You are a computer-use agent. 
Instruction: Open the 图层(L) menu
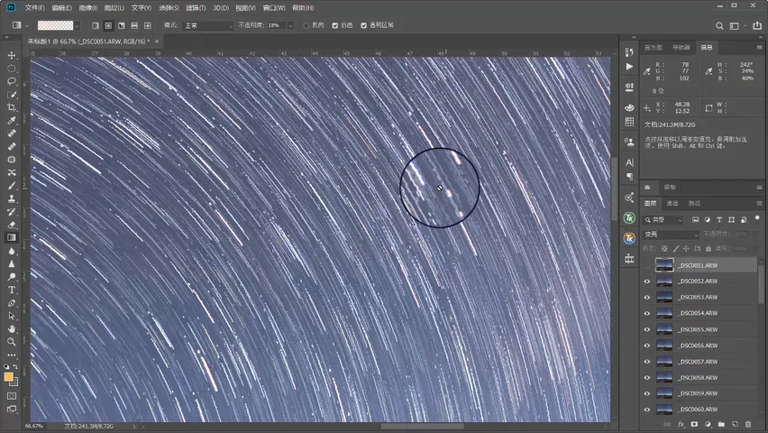(x=114, y=8)
